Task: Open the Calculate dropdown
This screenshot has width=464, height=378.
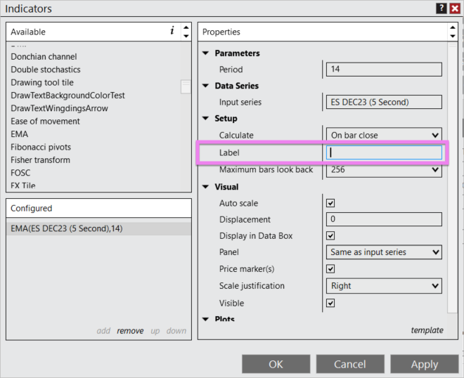Action: (x=384, y=135)
